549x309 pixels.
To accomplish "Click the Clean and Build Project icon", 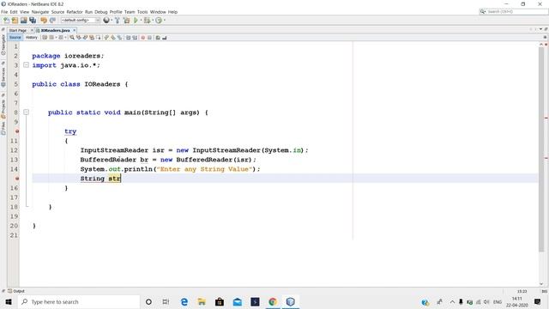I will (126, 21).
